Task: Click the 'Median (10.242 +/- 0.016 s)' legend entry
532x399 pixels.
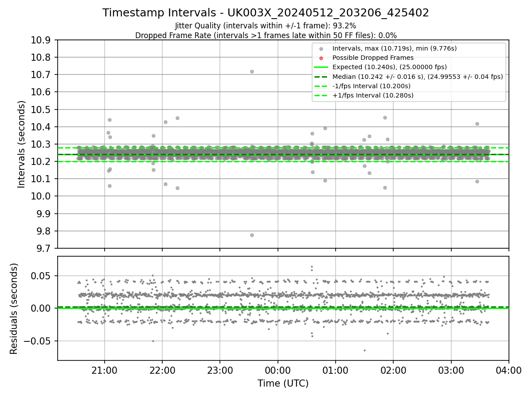Action: pyautogui.click(x=418, y=77)
